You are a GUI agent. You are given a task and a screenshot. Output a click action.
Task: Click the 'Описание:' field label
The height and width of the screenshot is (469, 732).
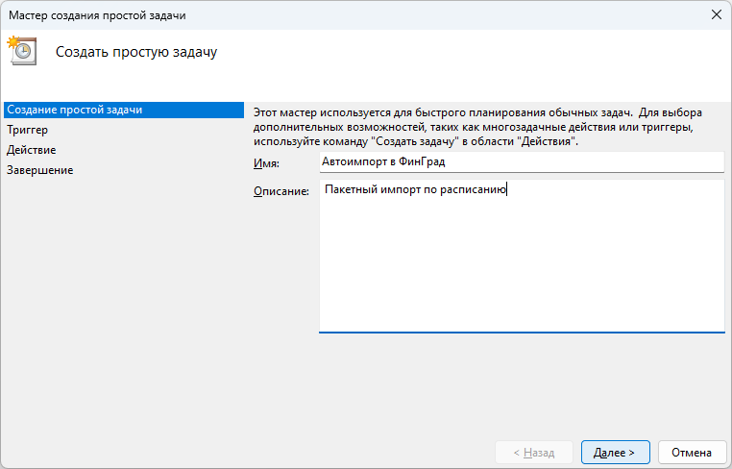[280, 191]
